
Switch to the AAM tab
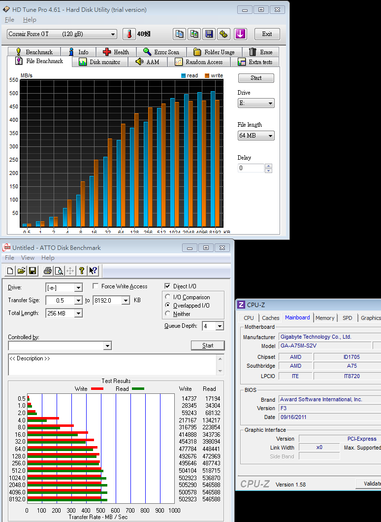click(148, 62)
